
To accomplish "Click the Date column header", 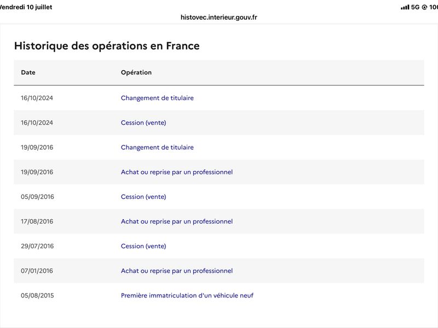I will [x=28, y=73].
